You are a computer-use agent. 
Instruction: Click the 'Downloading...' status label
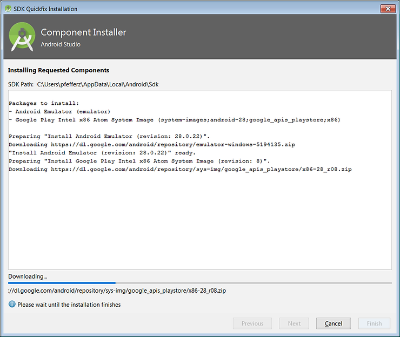click(28, 277)
